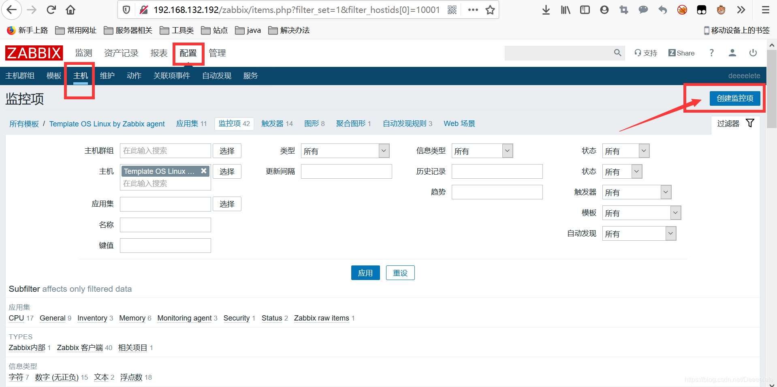Open the Zabbix Share link
This screenshot has height=387, width=777.
tap(681, 53)
